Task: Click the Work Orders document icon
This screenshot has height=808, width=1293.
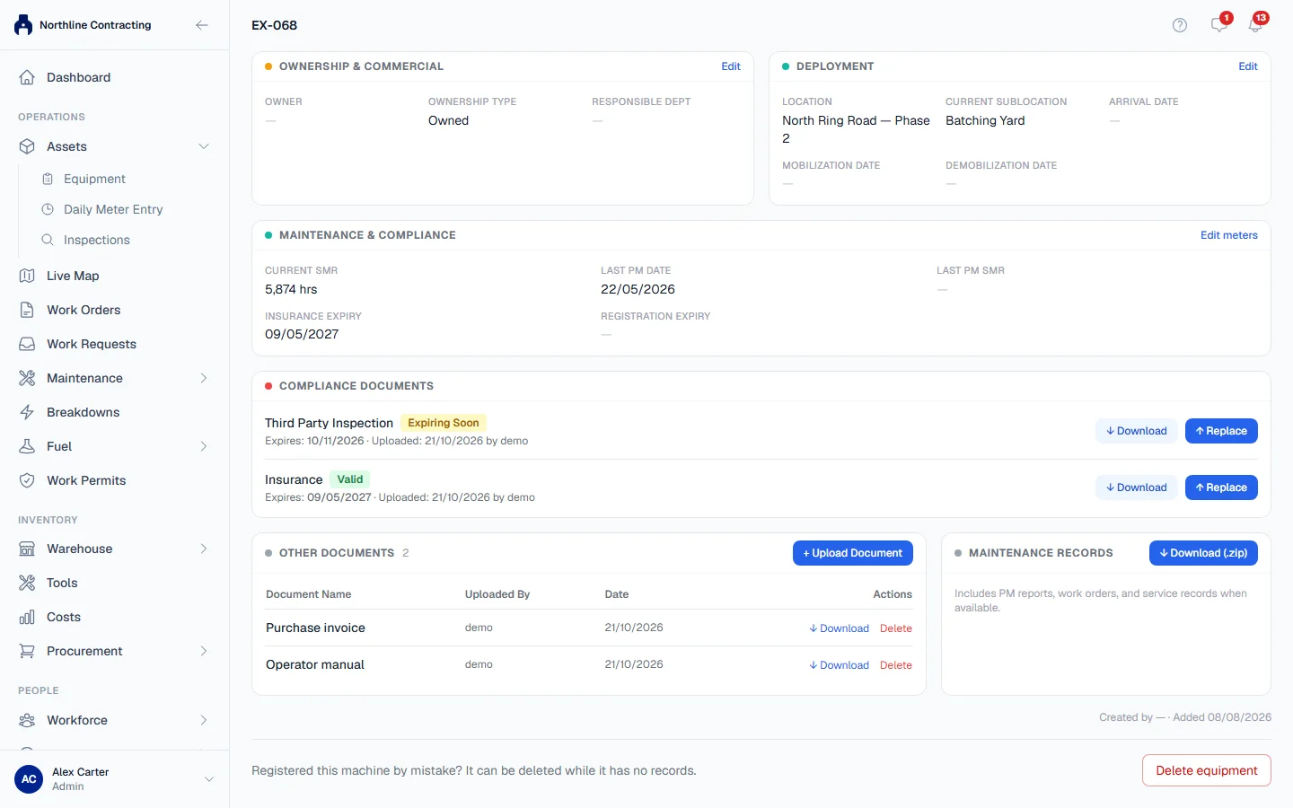Action: click(x=27, y=310)
